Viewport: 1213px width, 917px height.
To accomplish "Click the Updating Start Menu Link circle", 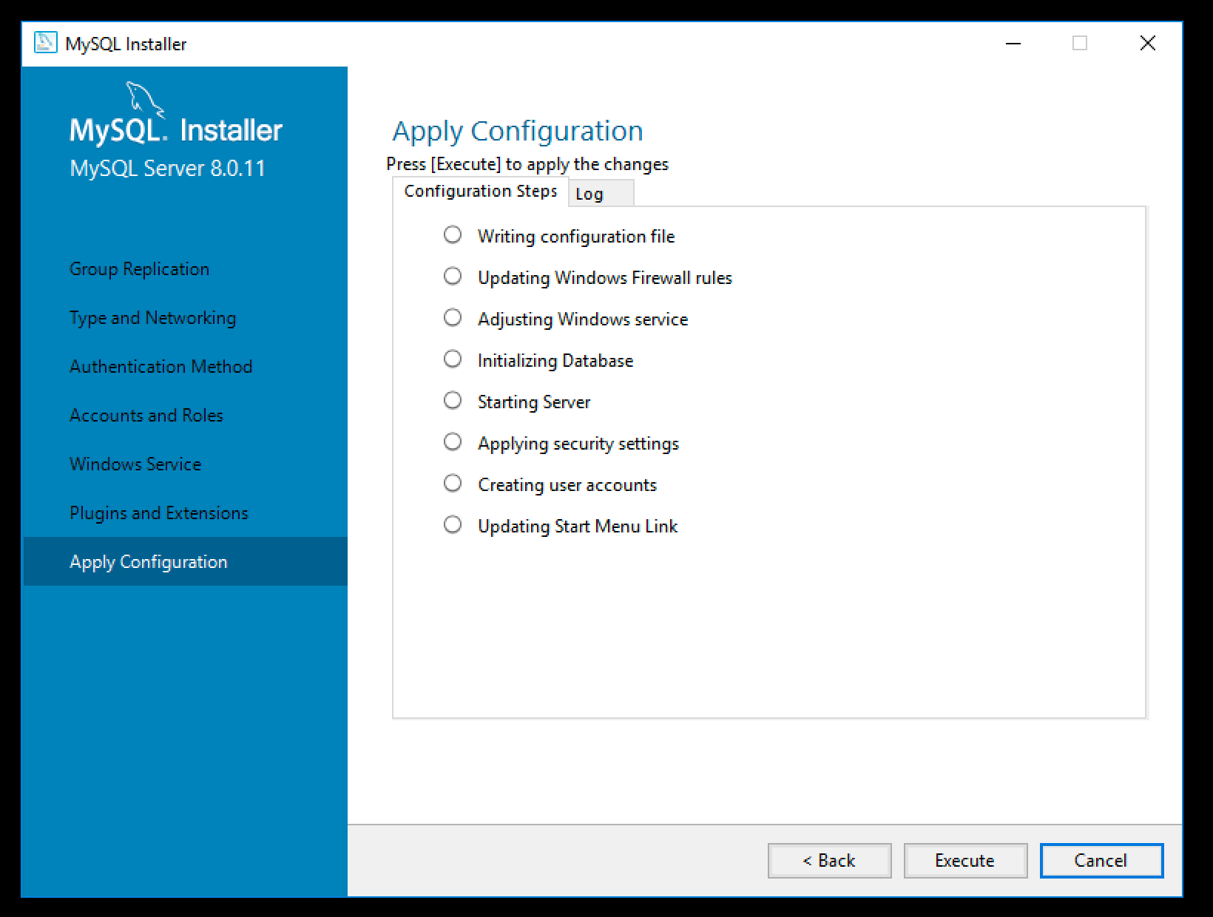I will pos(453,525).
